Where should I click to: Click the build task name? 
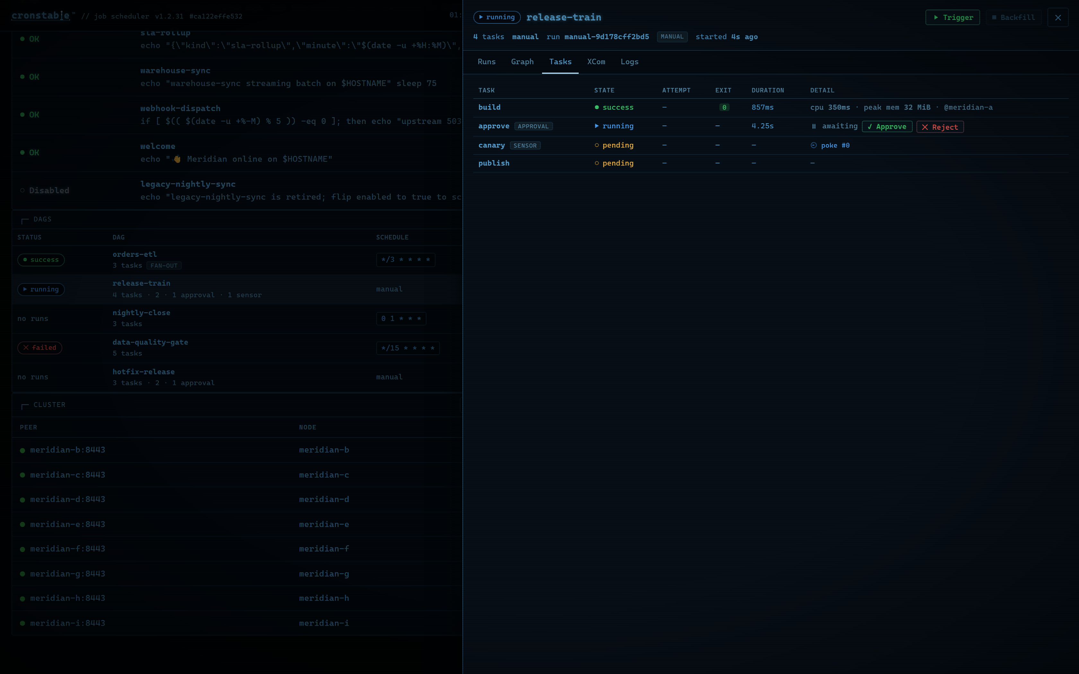coord(489,108)
